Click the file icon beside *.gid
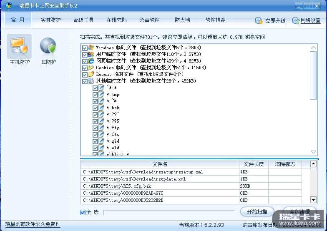Image resolution: width=327 pixels, height=231 pixels. point(101,141)
